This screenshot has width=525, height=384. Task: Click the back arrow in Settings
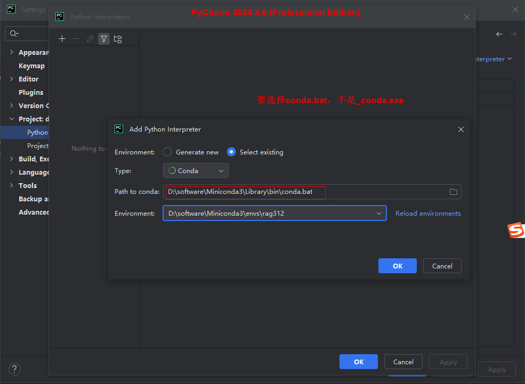pos(499,34)
